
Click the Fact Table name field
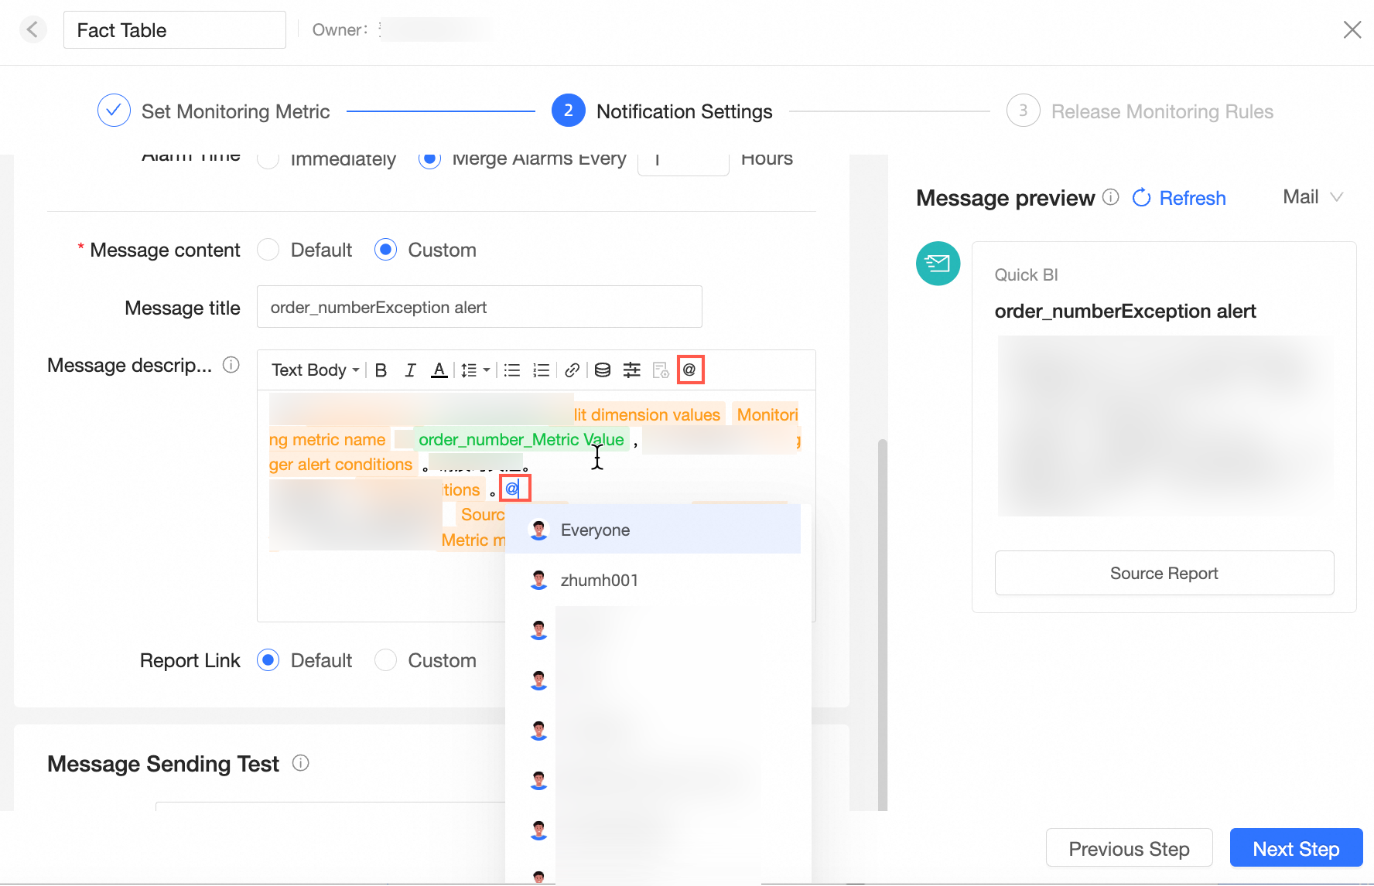click(x=175, y=30)
